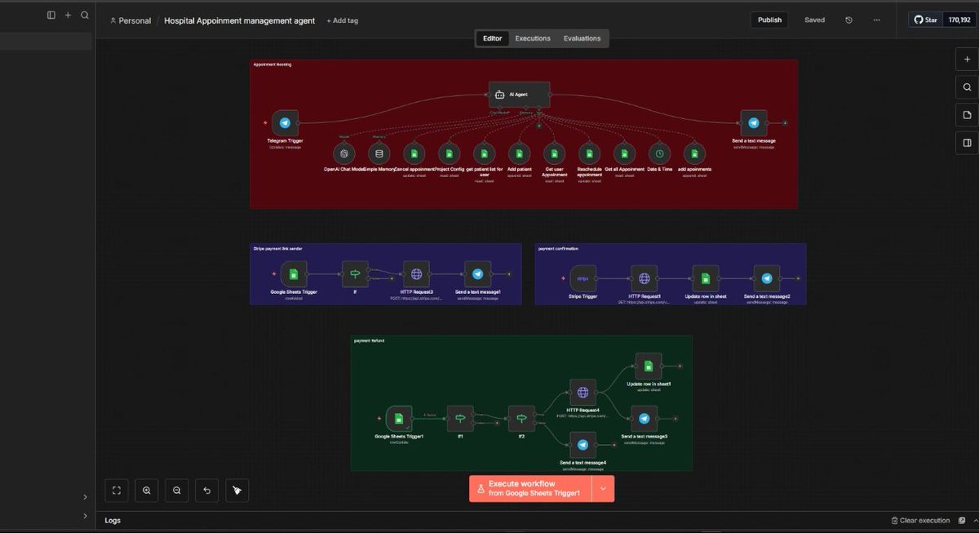Select the Project Config node
This screenshot has height=533, width=979.
(449, 153)
